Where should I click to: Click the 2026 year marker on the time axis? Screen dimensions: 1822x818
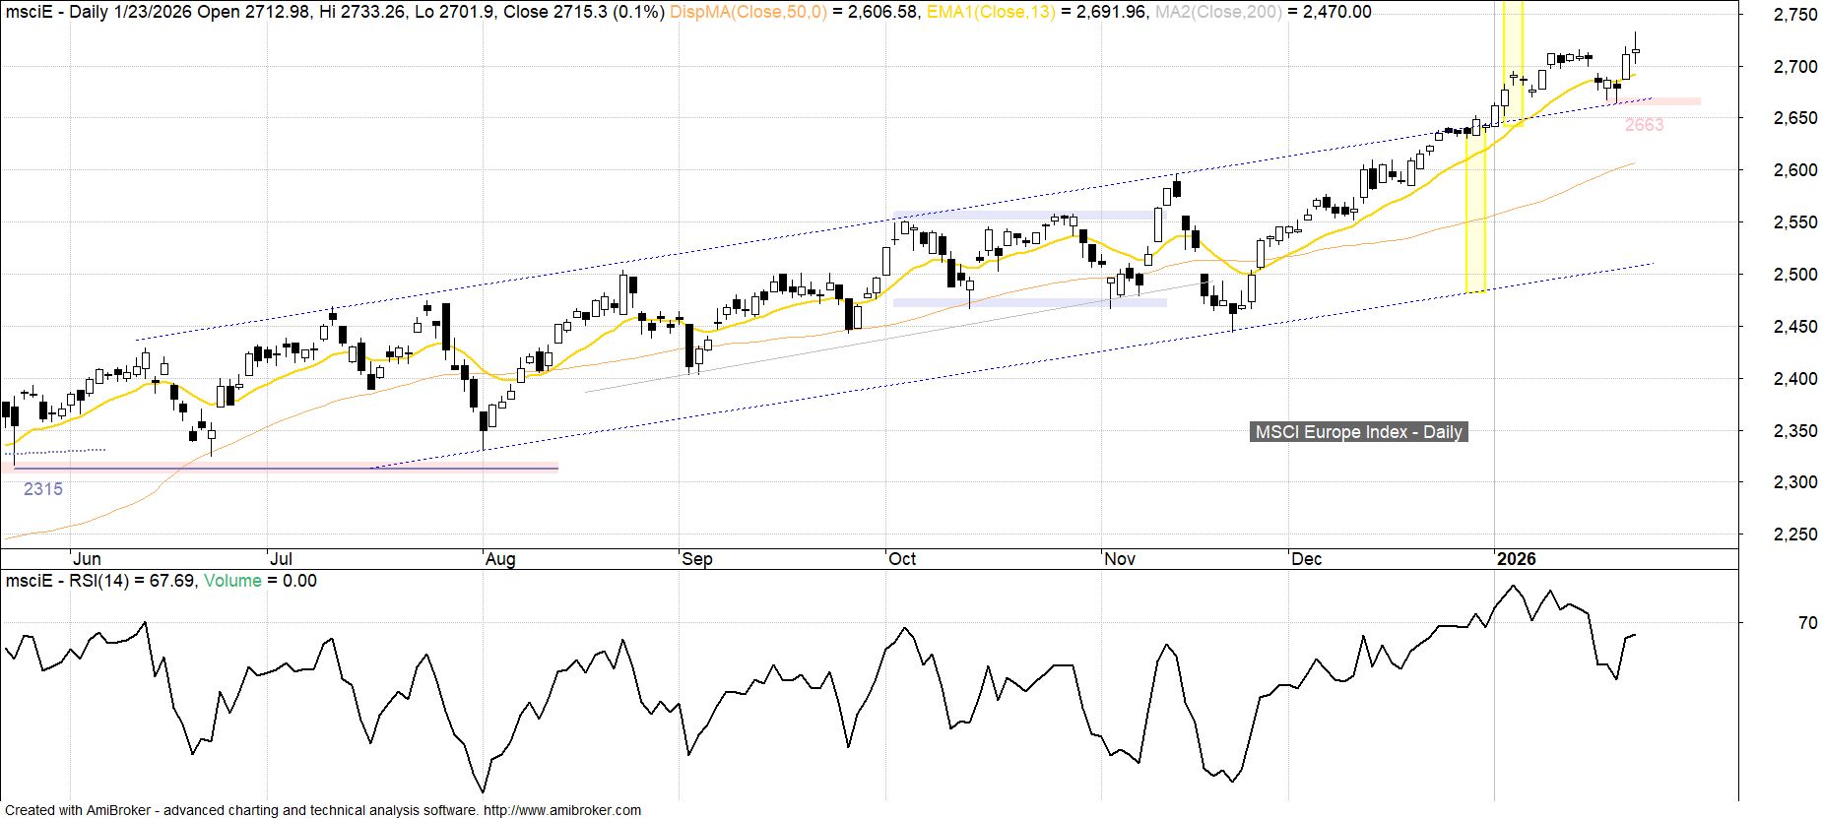(x=1516, y=559)
